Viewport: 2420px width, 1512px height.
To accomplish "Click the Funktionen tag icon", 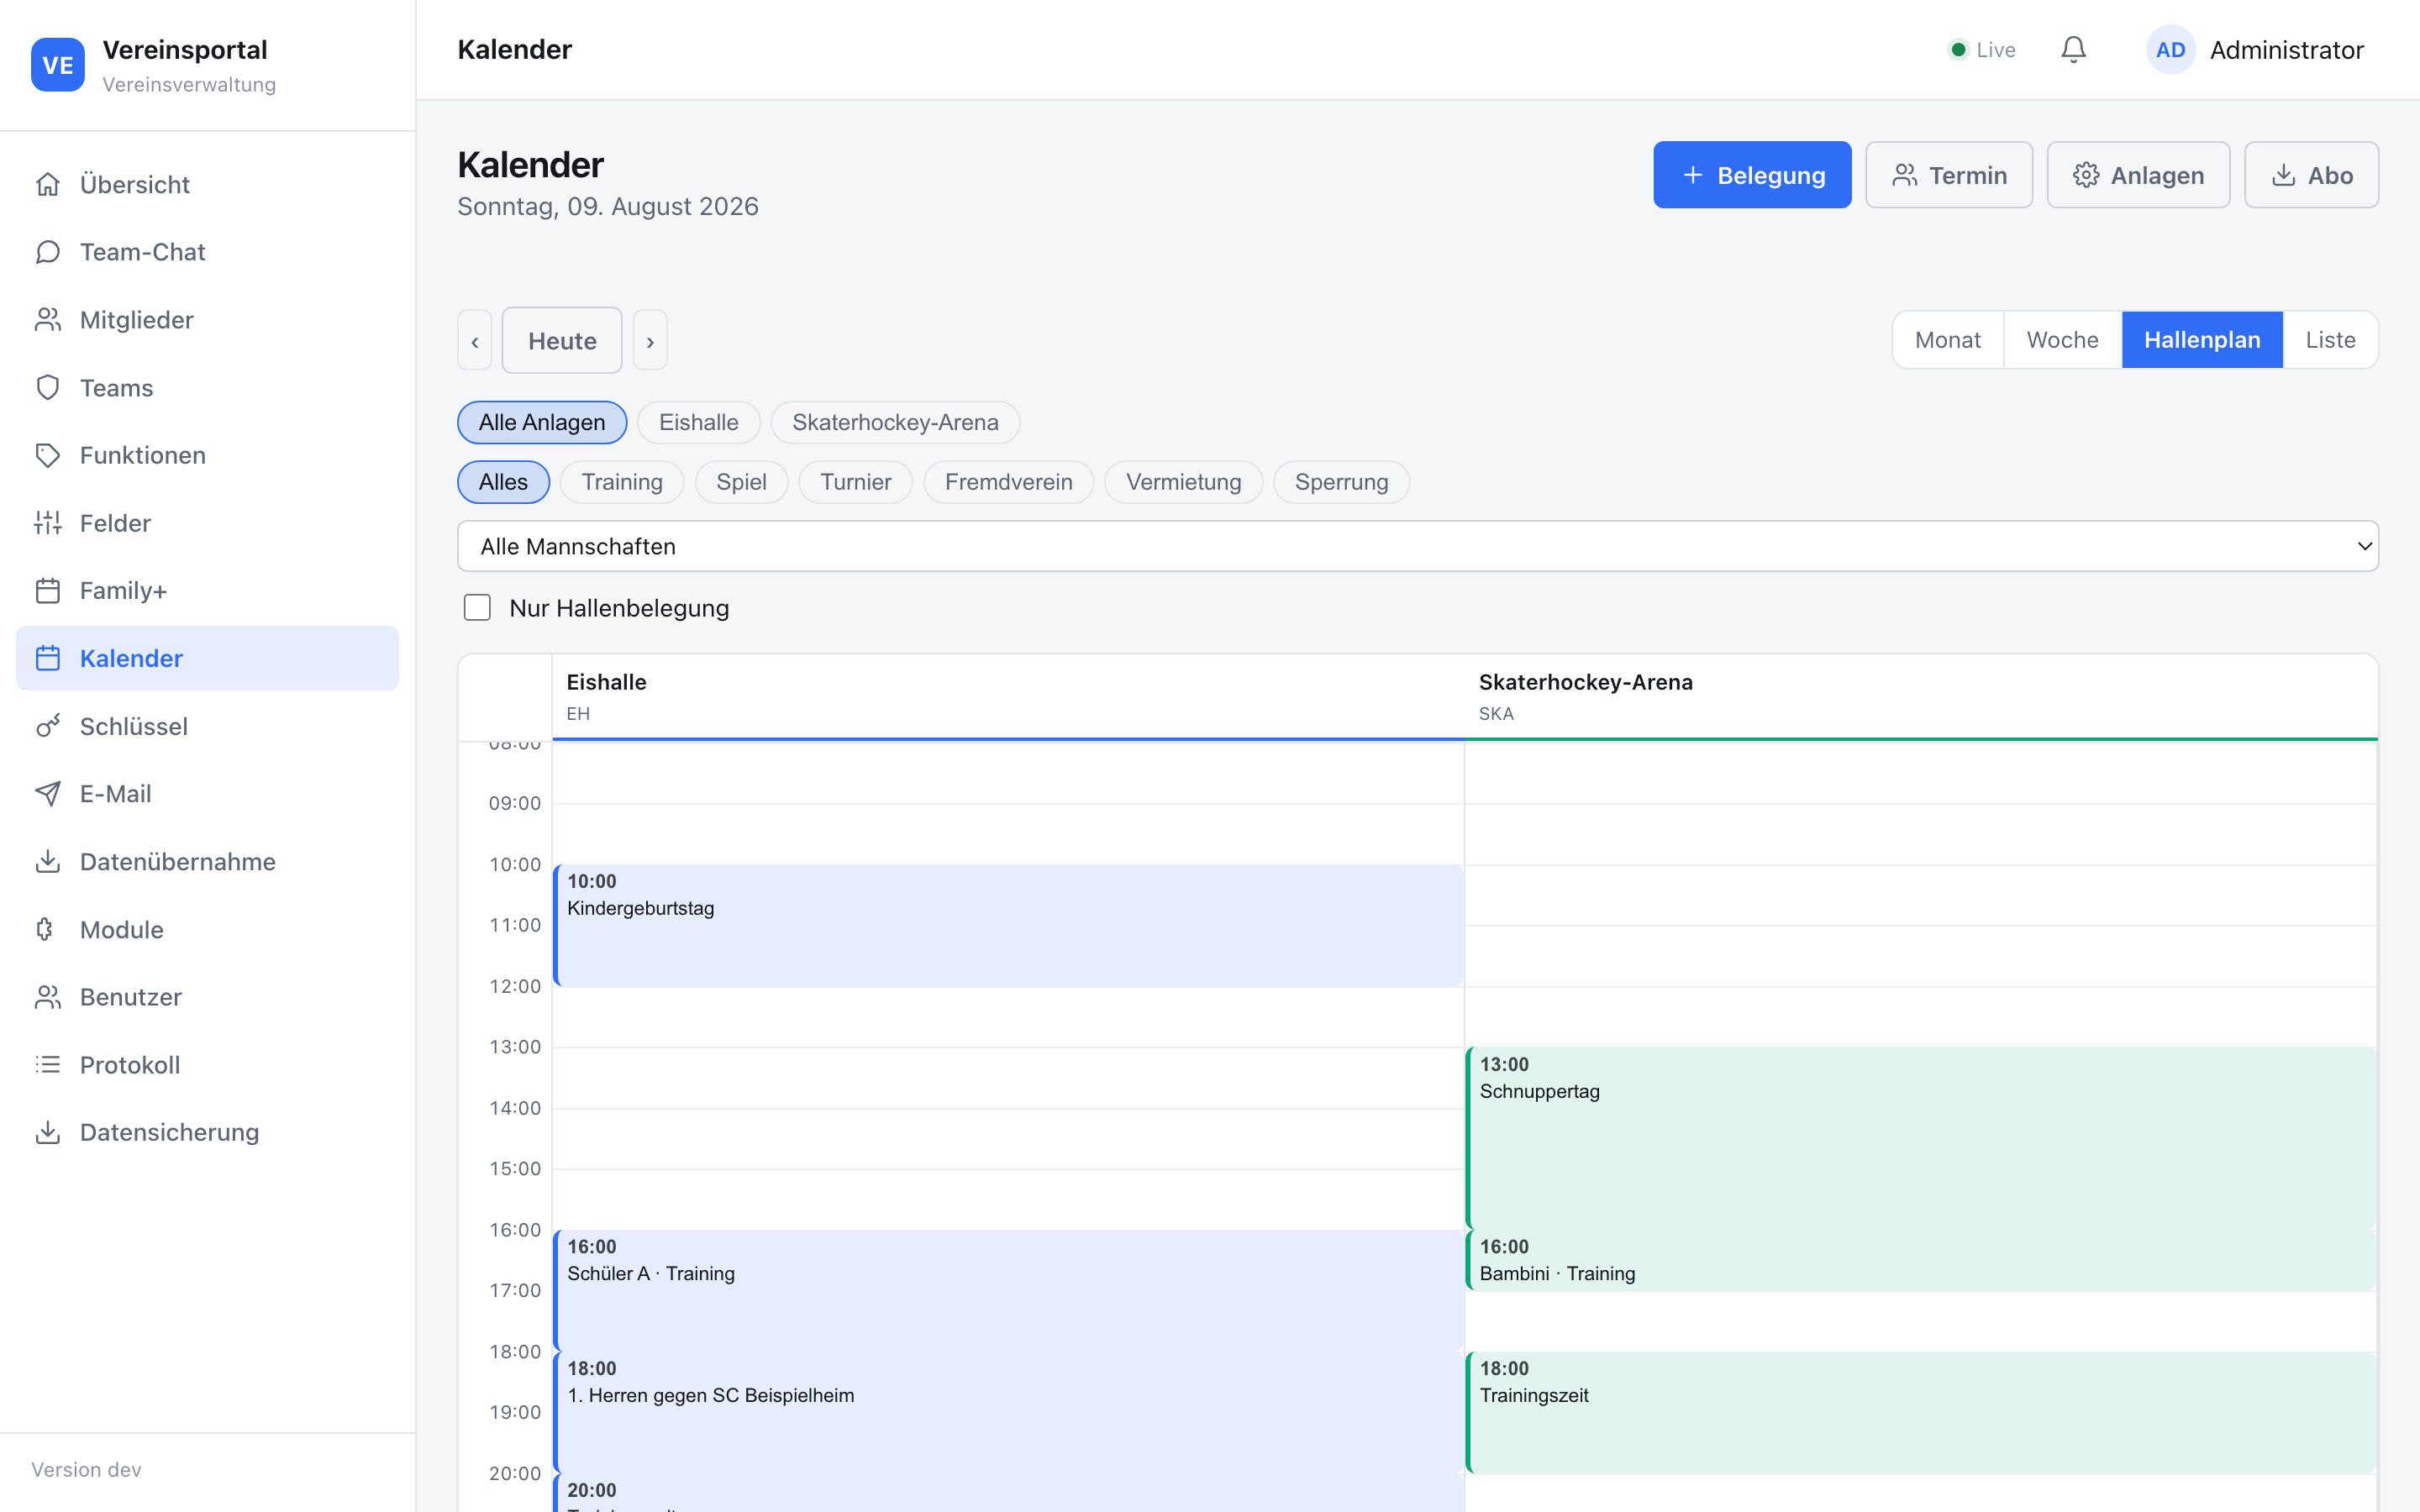I will [48, 455].
